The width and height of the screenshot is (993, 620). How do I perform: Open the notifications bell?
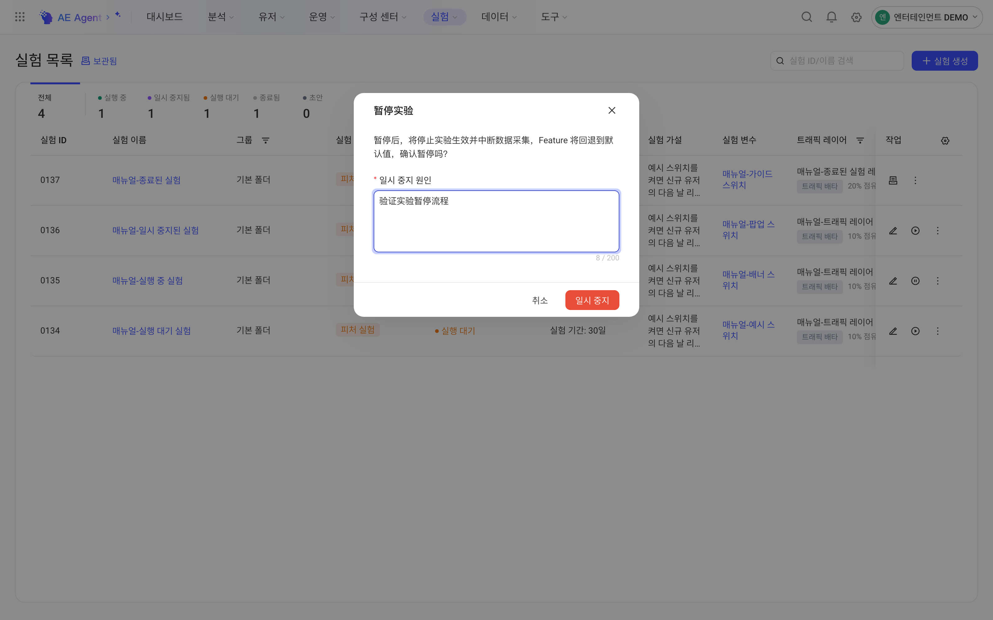(831, 17)
